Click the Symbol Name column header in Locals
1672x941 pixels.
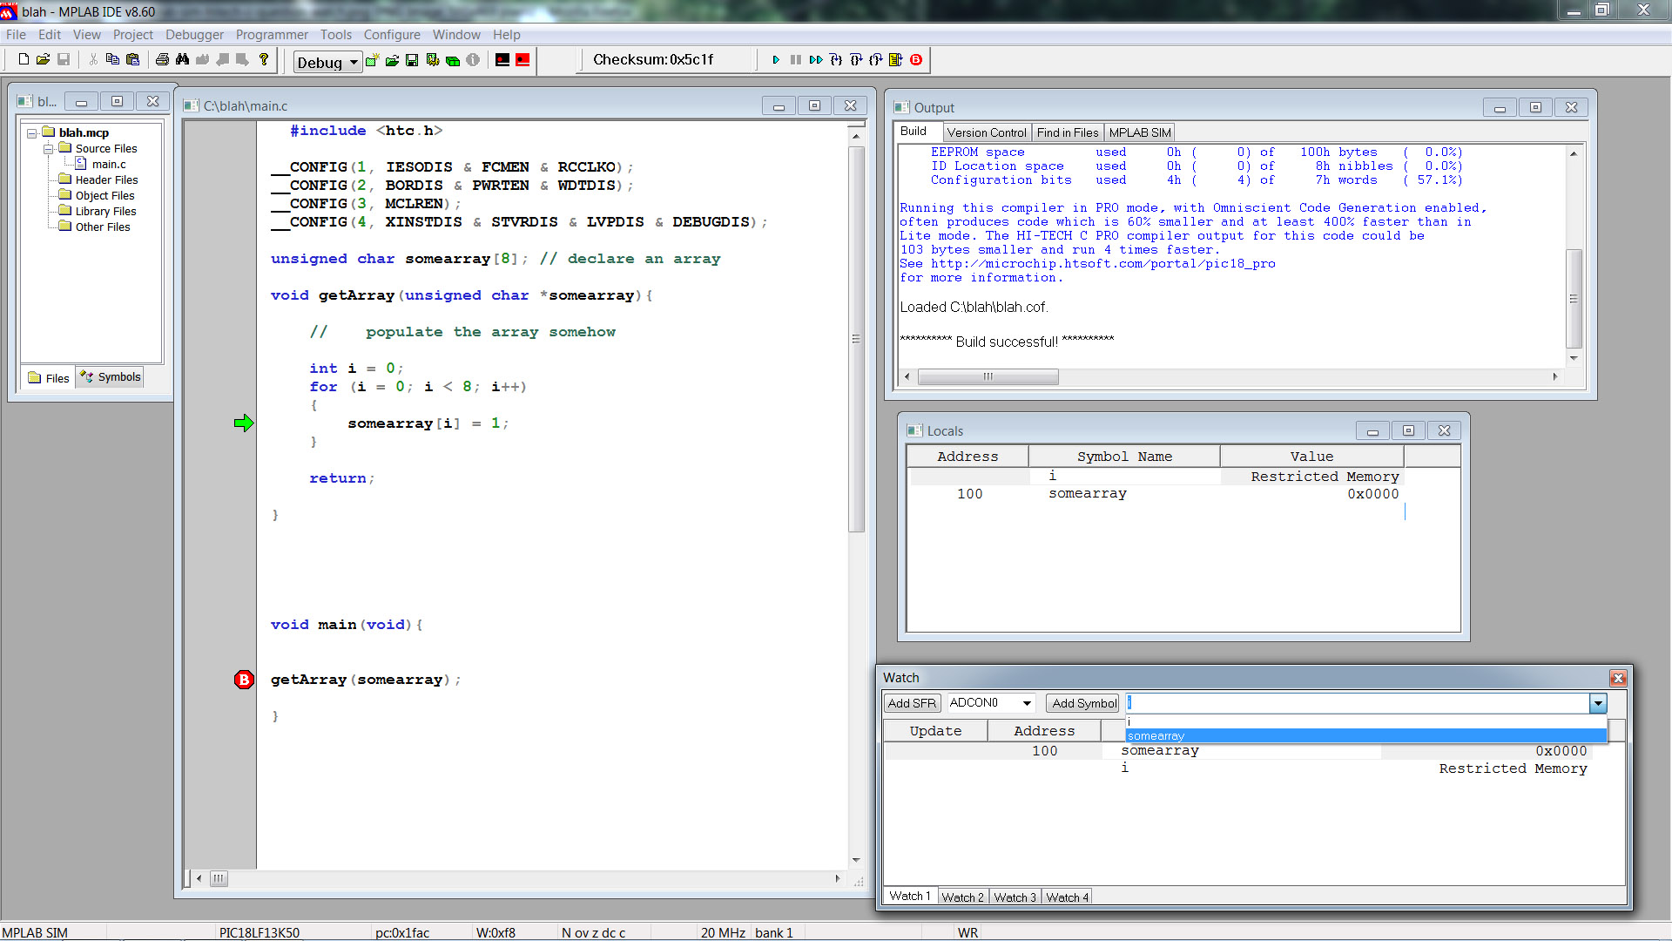point(1124,457)
